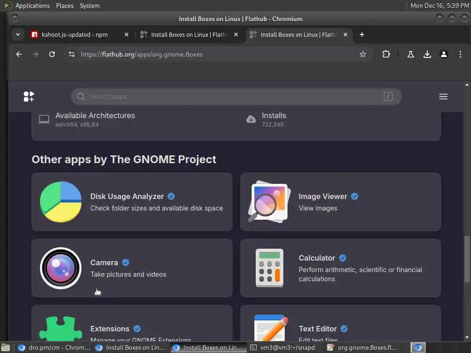The height and width of the screenshot is (353, 471).
Task: Open the Applications menu
Action: click(33, 6)
